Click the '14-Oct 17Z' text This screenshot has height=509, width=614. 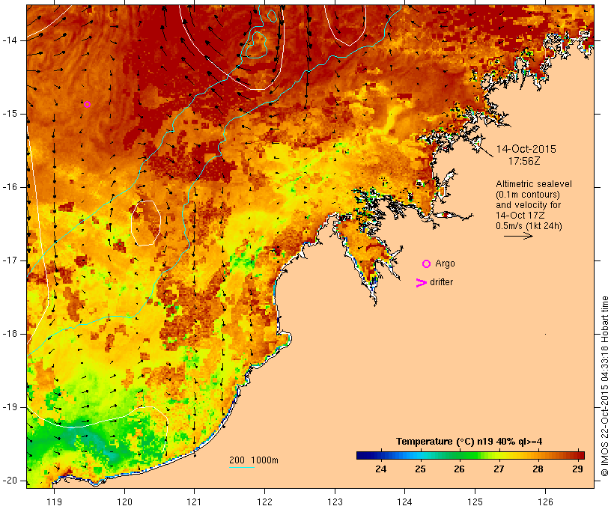pyautogui.click(x=520, y=216)
